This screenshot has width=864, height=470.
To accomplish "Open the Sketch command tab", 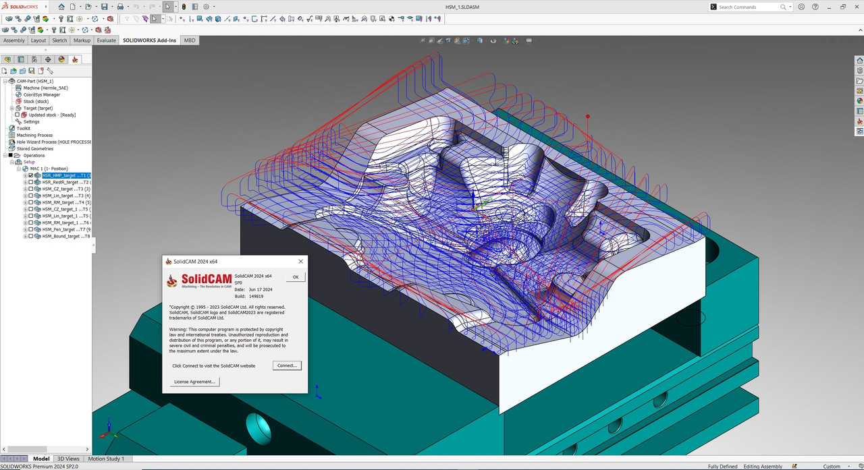I will tap(60, 40).
